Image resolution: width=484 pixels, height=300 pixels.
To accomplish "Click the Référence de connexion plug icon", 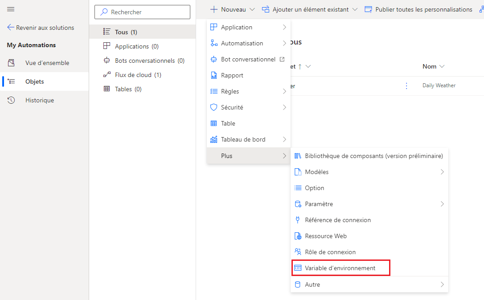I will pyautogui.click(x=298, y=220).
